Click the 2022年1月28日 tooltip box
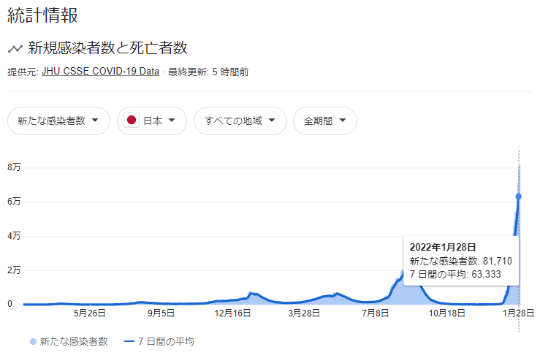This screenshot has height=358, width=548. click(x=460, y=261)
